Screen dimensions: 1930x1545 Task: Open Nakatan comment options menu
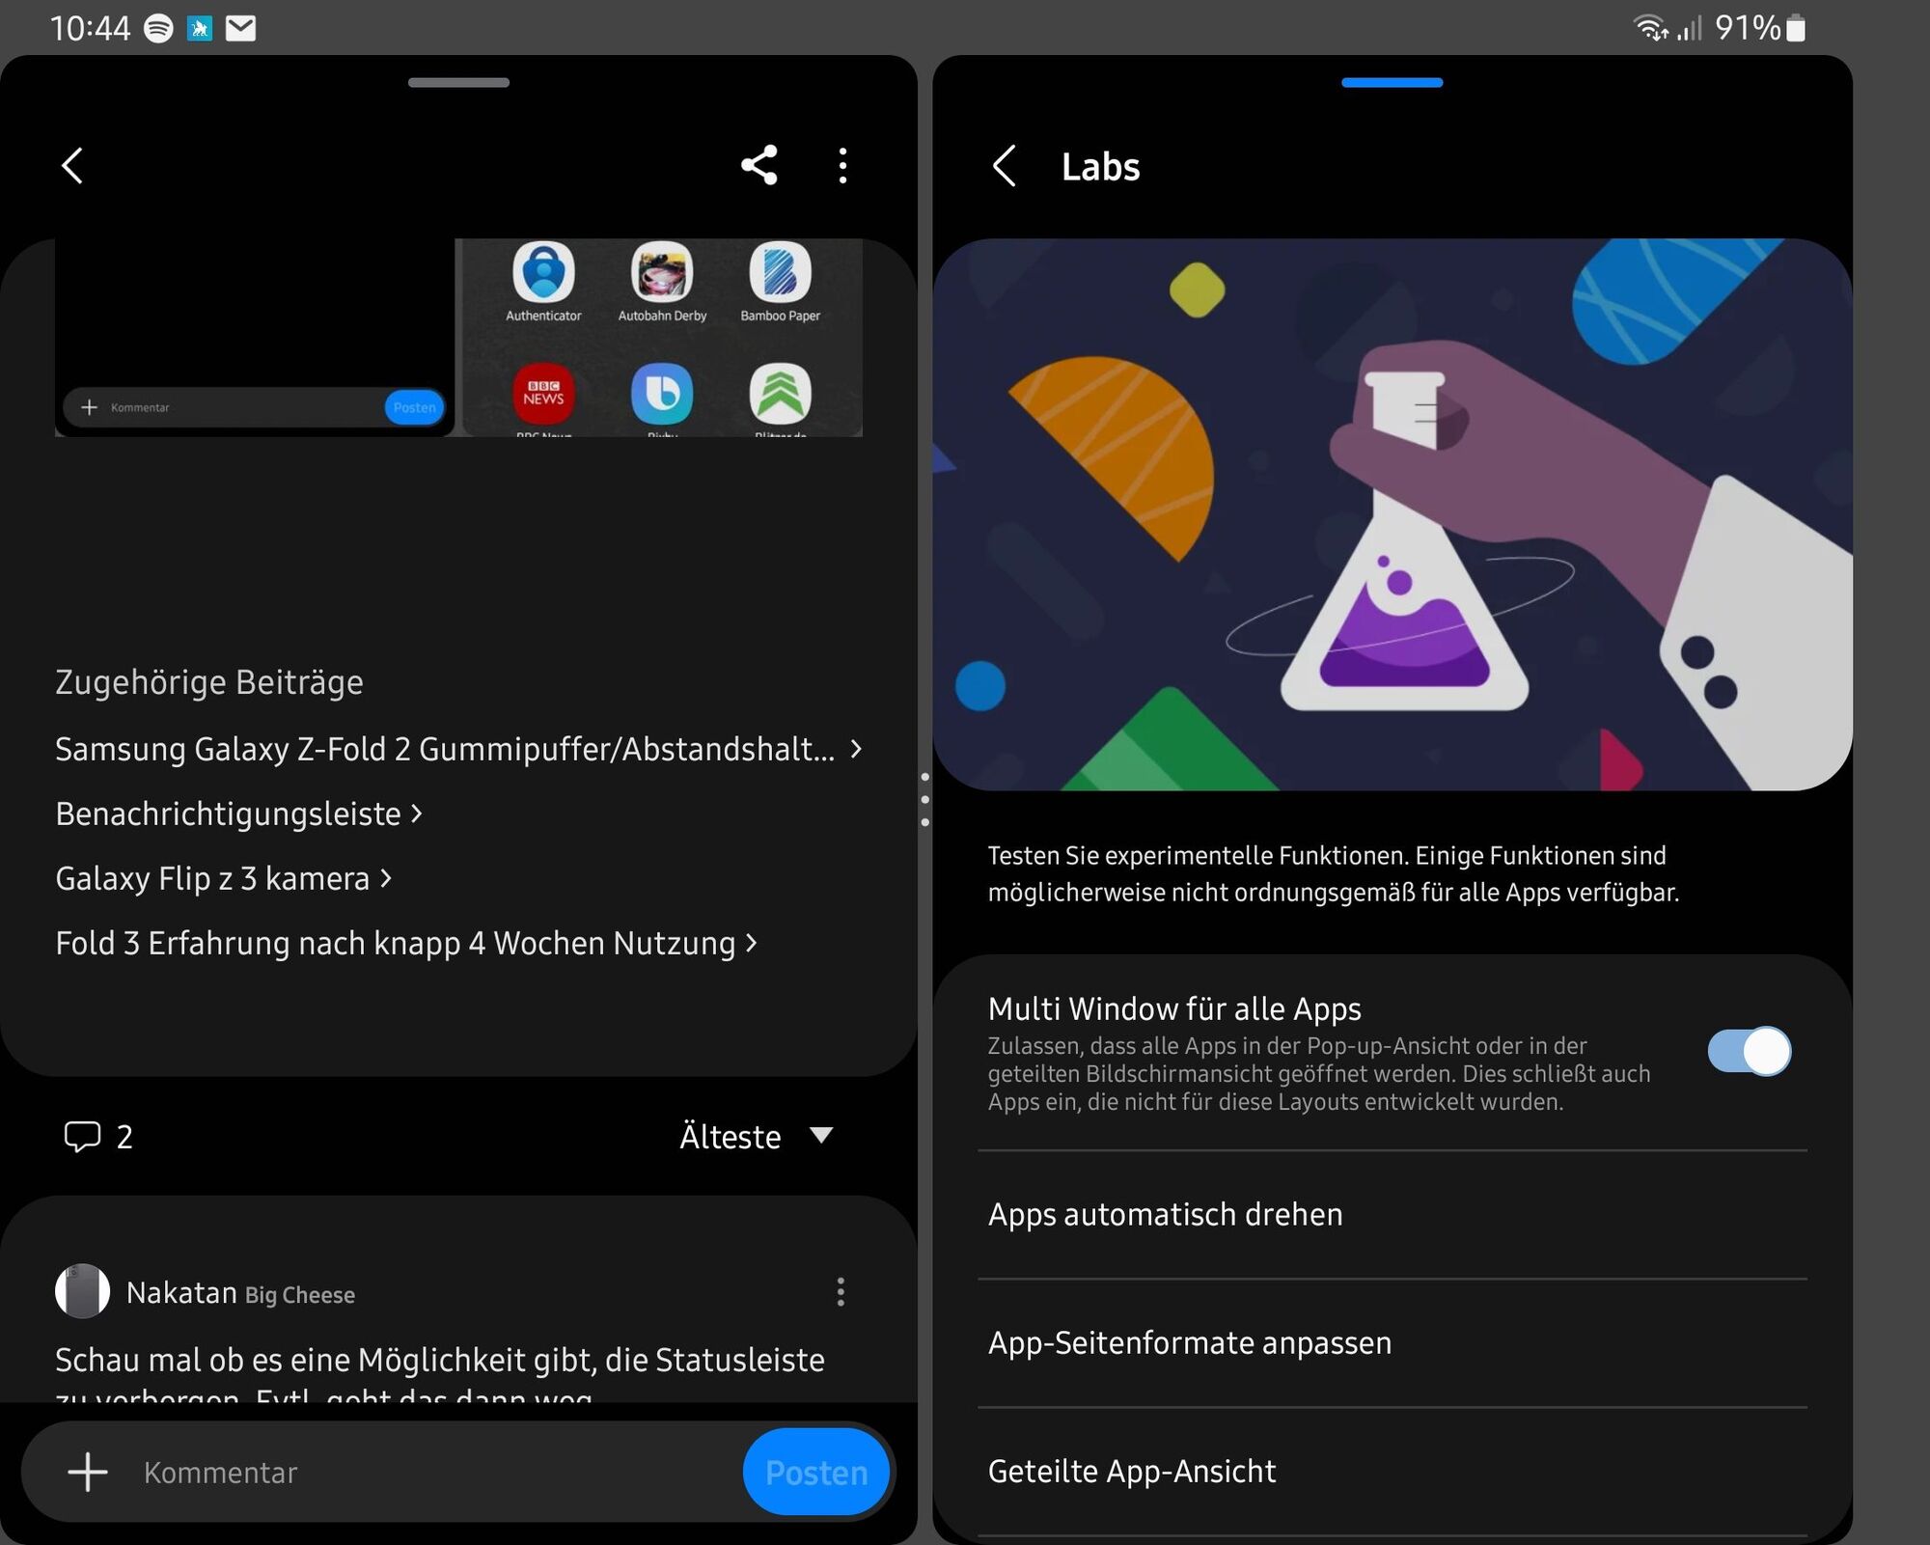[x=841, y=1292]
